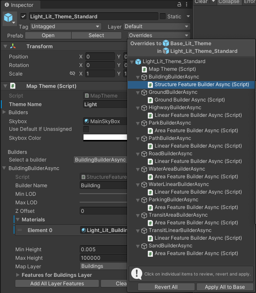Click the SandBuilderAsync object icon
Image resolution: width=256 pixels, height=293 pixels.
(x=144, y=246)
